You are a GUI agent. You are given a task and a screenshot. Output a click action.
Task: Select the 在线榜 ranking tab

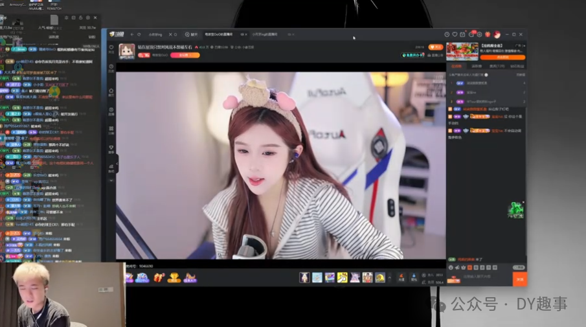click(456, 66)
